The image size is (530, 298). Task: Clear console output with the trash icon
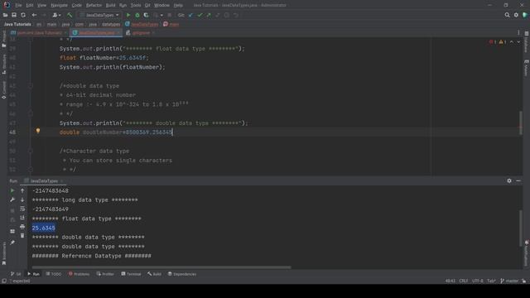[x=22, y=235]
